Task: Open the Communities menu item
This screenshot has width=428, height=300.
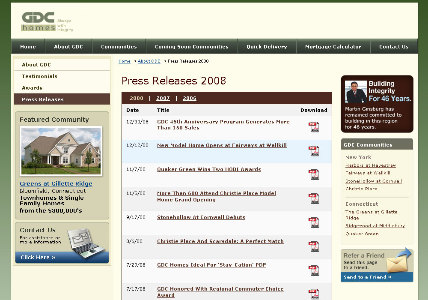Action: click(119, 47)
